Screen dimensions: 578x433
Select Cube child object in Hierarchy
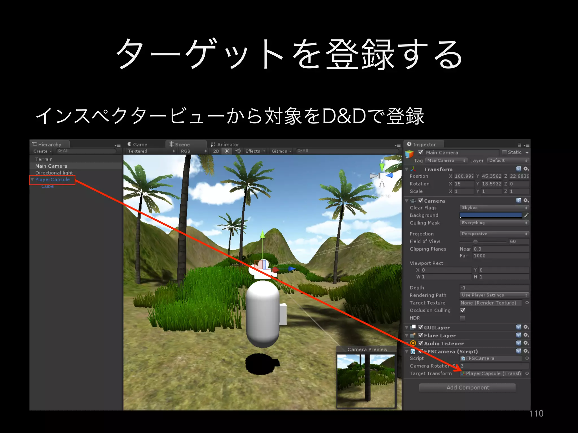coord(47,186)
